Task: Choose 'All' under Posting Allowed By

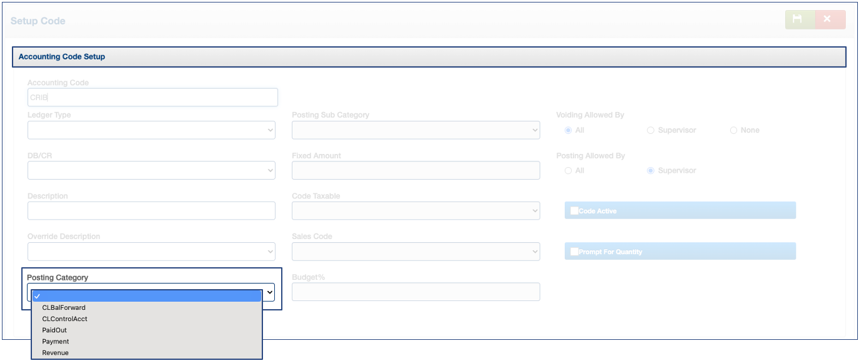Action: (568, 170)
